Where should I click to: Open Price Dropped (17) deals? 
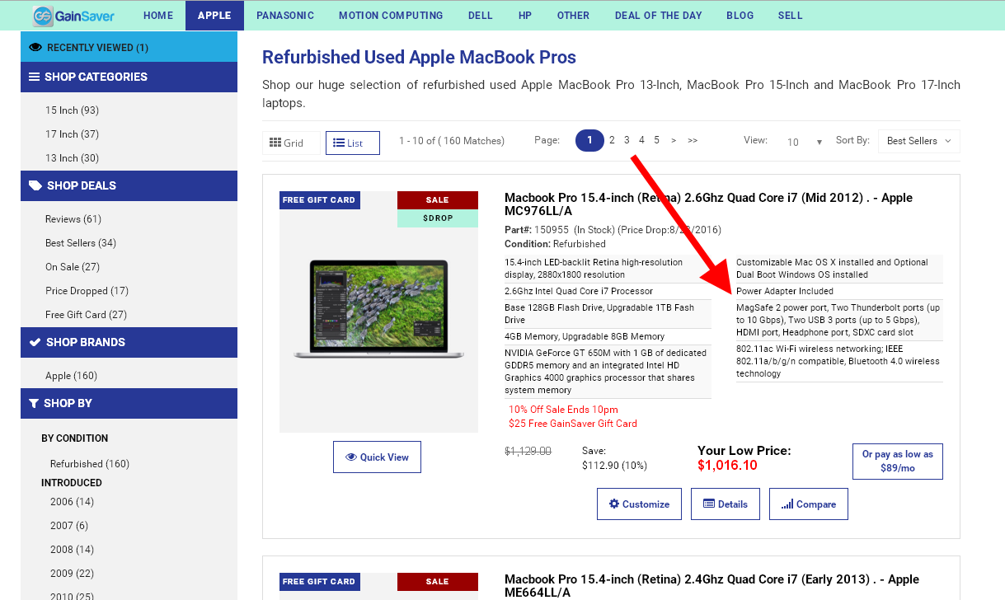coord(87,291)
